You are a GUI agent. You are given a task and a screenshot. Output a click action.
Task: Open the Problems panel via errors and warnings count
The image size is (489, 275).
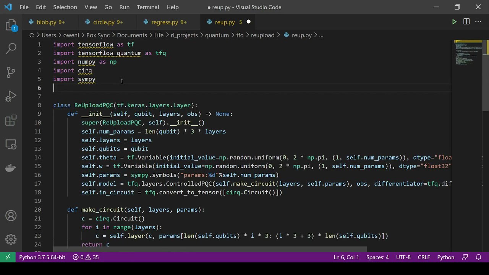[86, 257]
